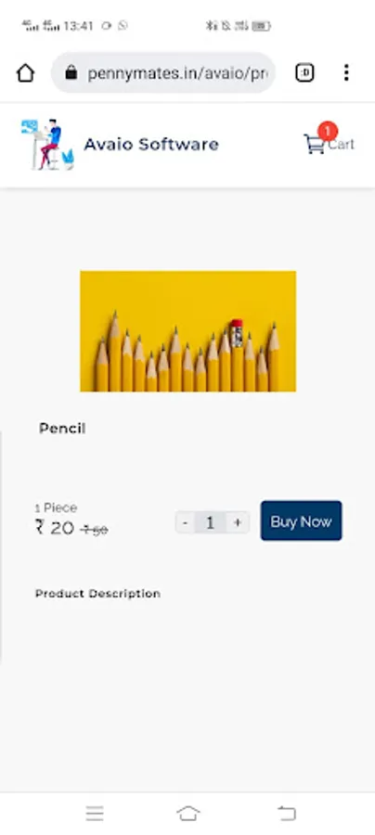Decrease quantity with the minus button
Screen dimensions: 375x835
tap(185, 522)
